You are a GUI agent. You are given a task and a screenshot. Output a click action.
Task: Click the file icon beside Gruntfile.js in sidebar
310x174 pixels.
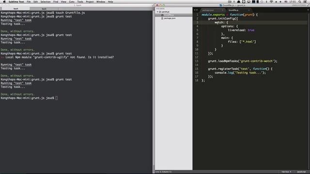pos(162,15)
